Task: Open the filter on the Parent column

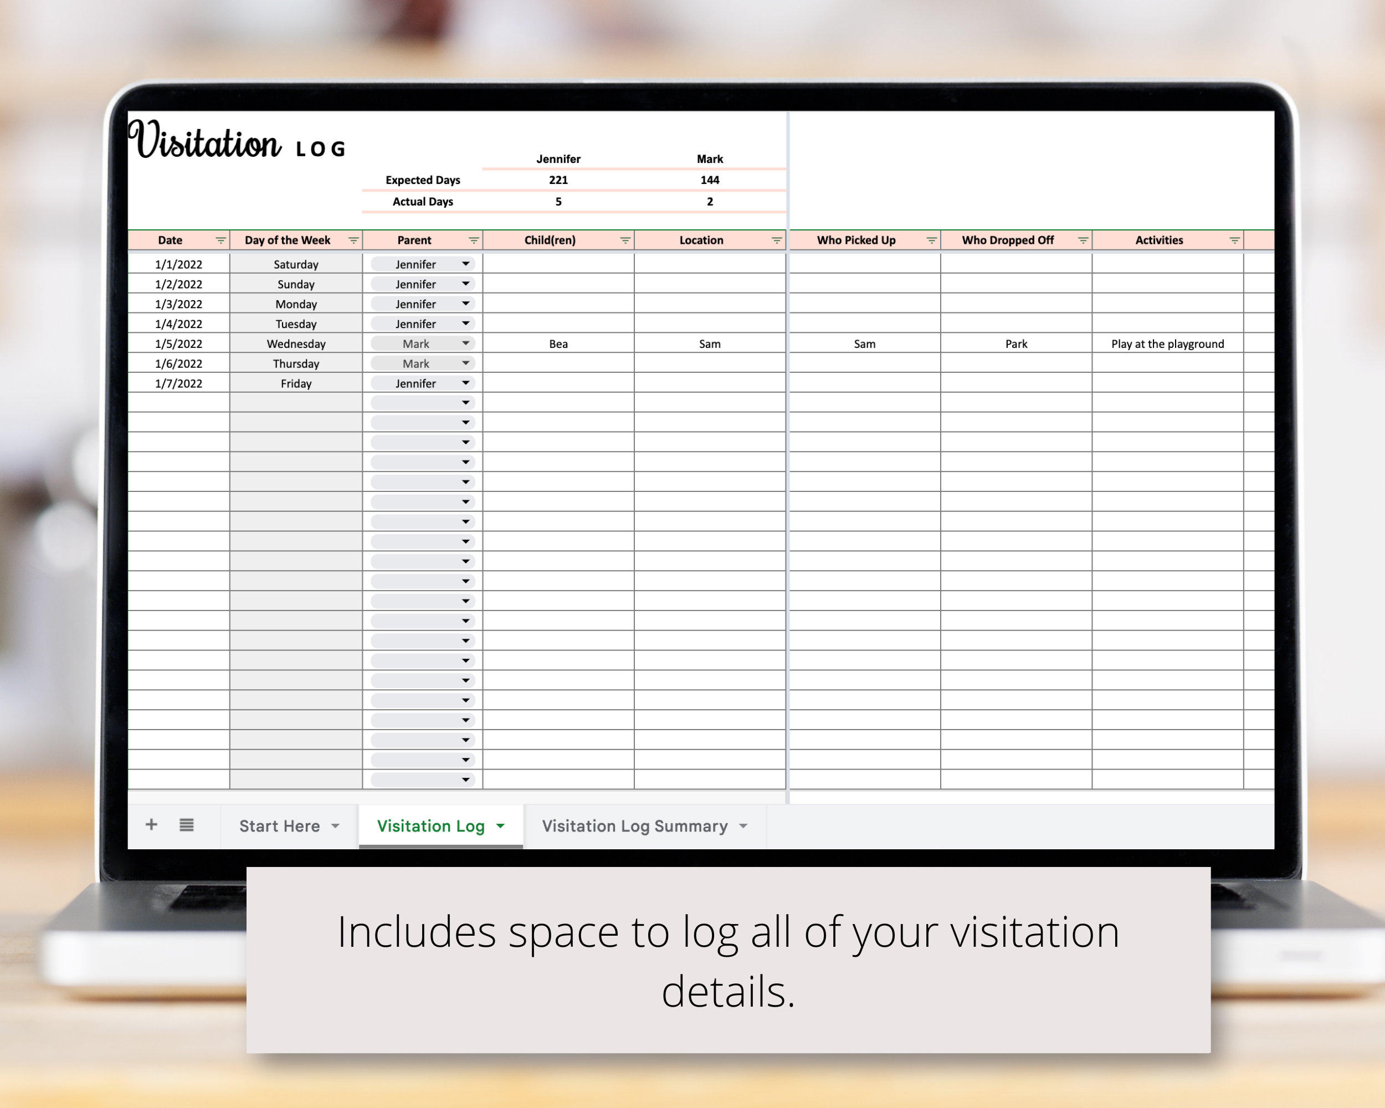Action: 475,240
